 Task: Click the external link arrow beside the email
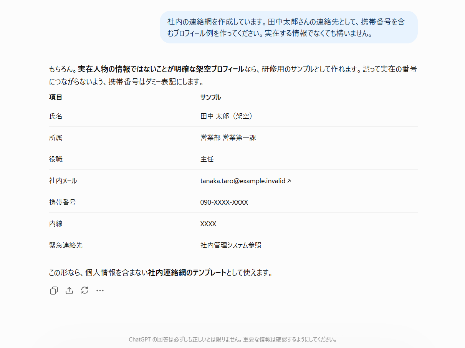point(289,181)
